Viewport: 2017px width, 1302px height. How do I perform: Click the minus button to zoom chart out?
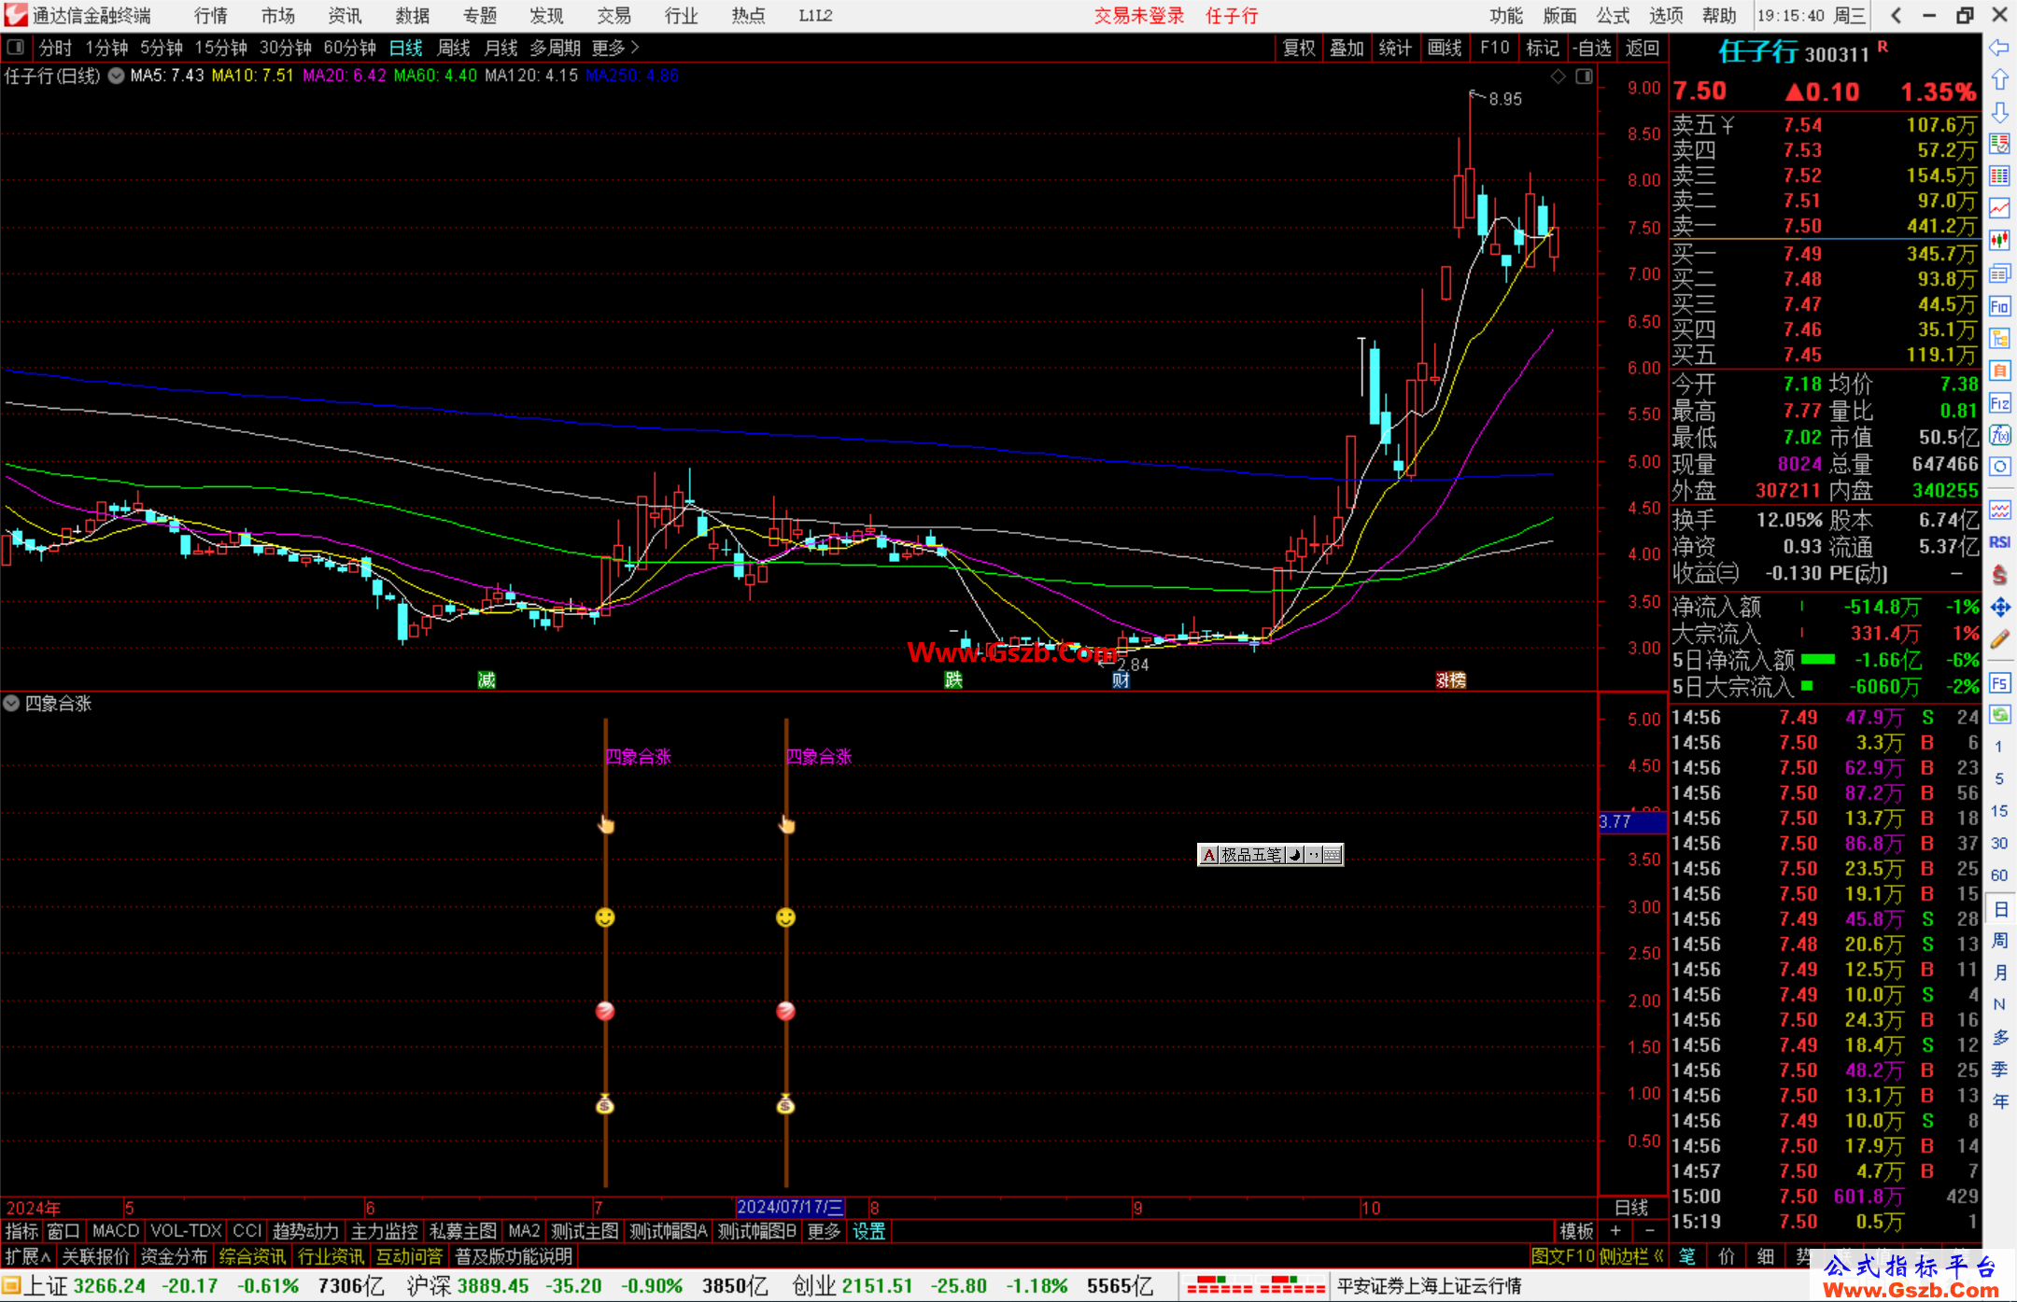(x=1649, y=1231)
